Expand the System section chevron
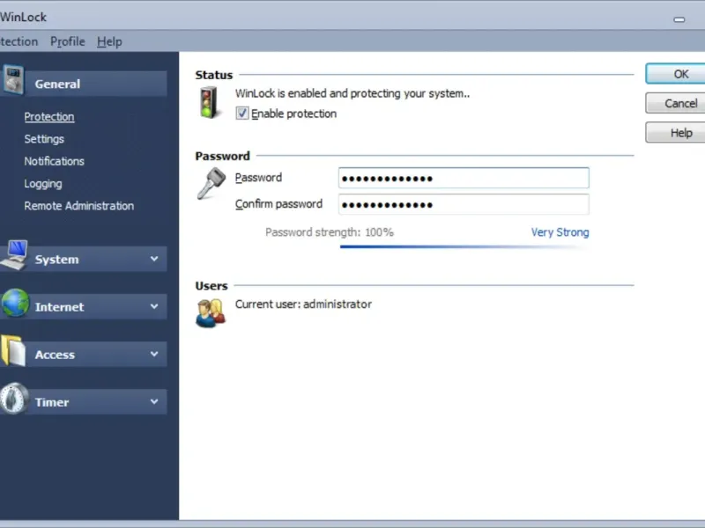This screenshot has height=528, width=705. tap(154, 259)
